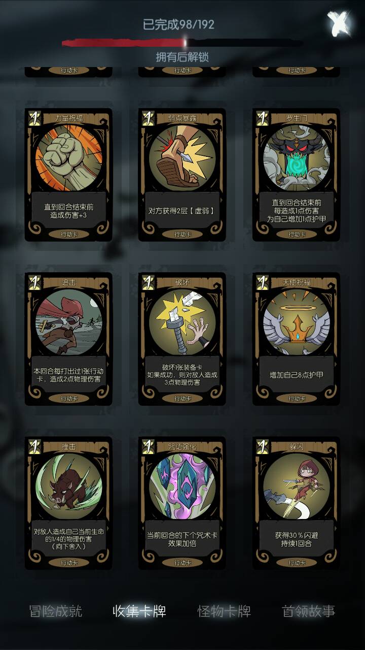Click the red collection progress bar
Image resolution: width=365 pixels, height=650 pixels.
182,43
